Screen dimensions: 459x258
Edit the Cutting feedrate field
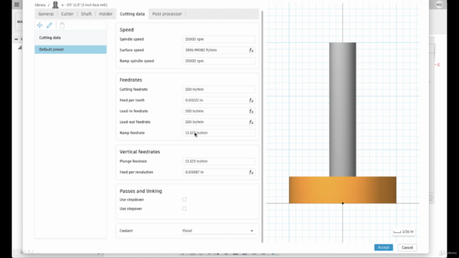click(219, 89)
